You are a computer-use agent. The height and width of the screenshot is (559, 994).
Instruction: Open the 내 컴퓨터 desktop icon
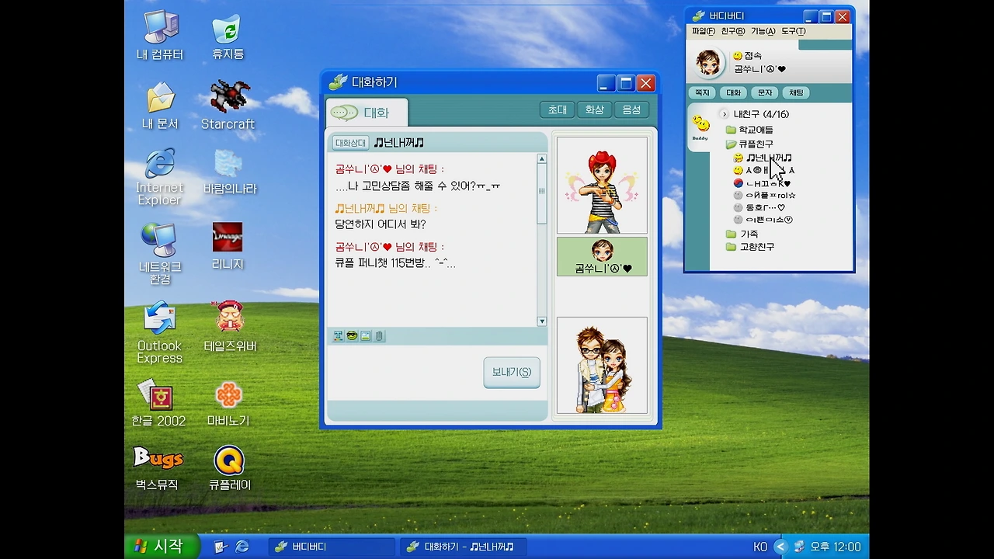click(x=160, y=36)
